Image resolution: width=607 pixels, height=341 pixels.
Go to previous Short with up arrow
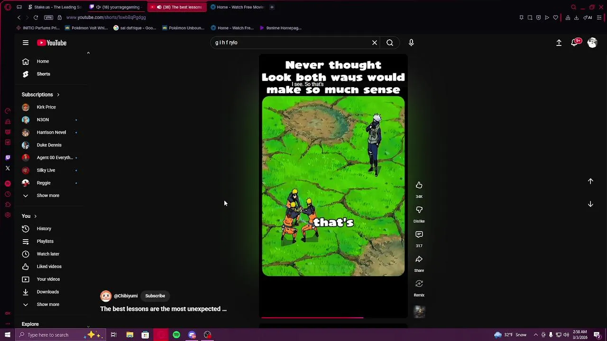[590, 181]
